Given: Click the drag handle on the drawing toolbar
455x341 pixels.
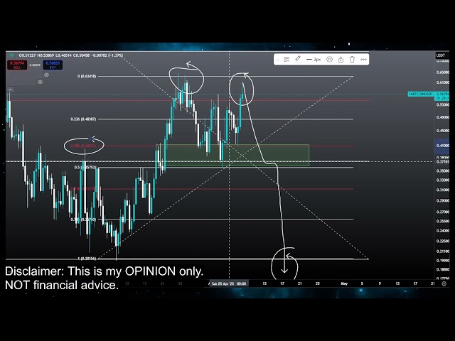Looking at the screenshot, I should coord(277,60).
